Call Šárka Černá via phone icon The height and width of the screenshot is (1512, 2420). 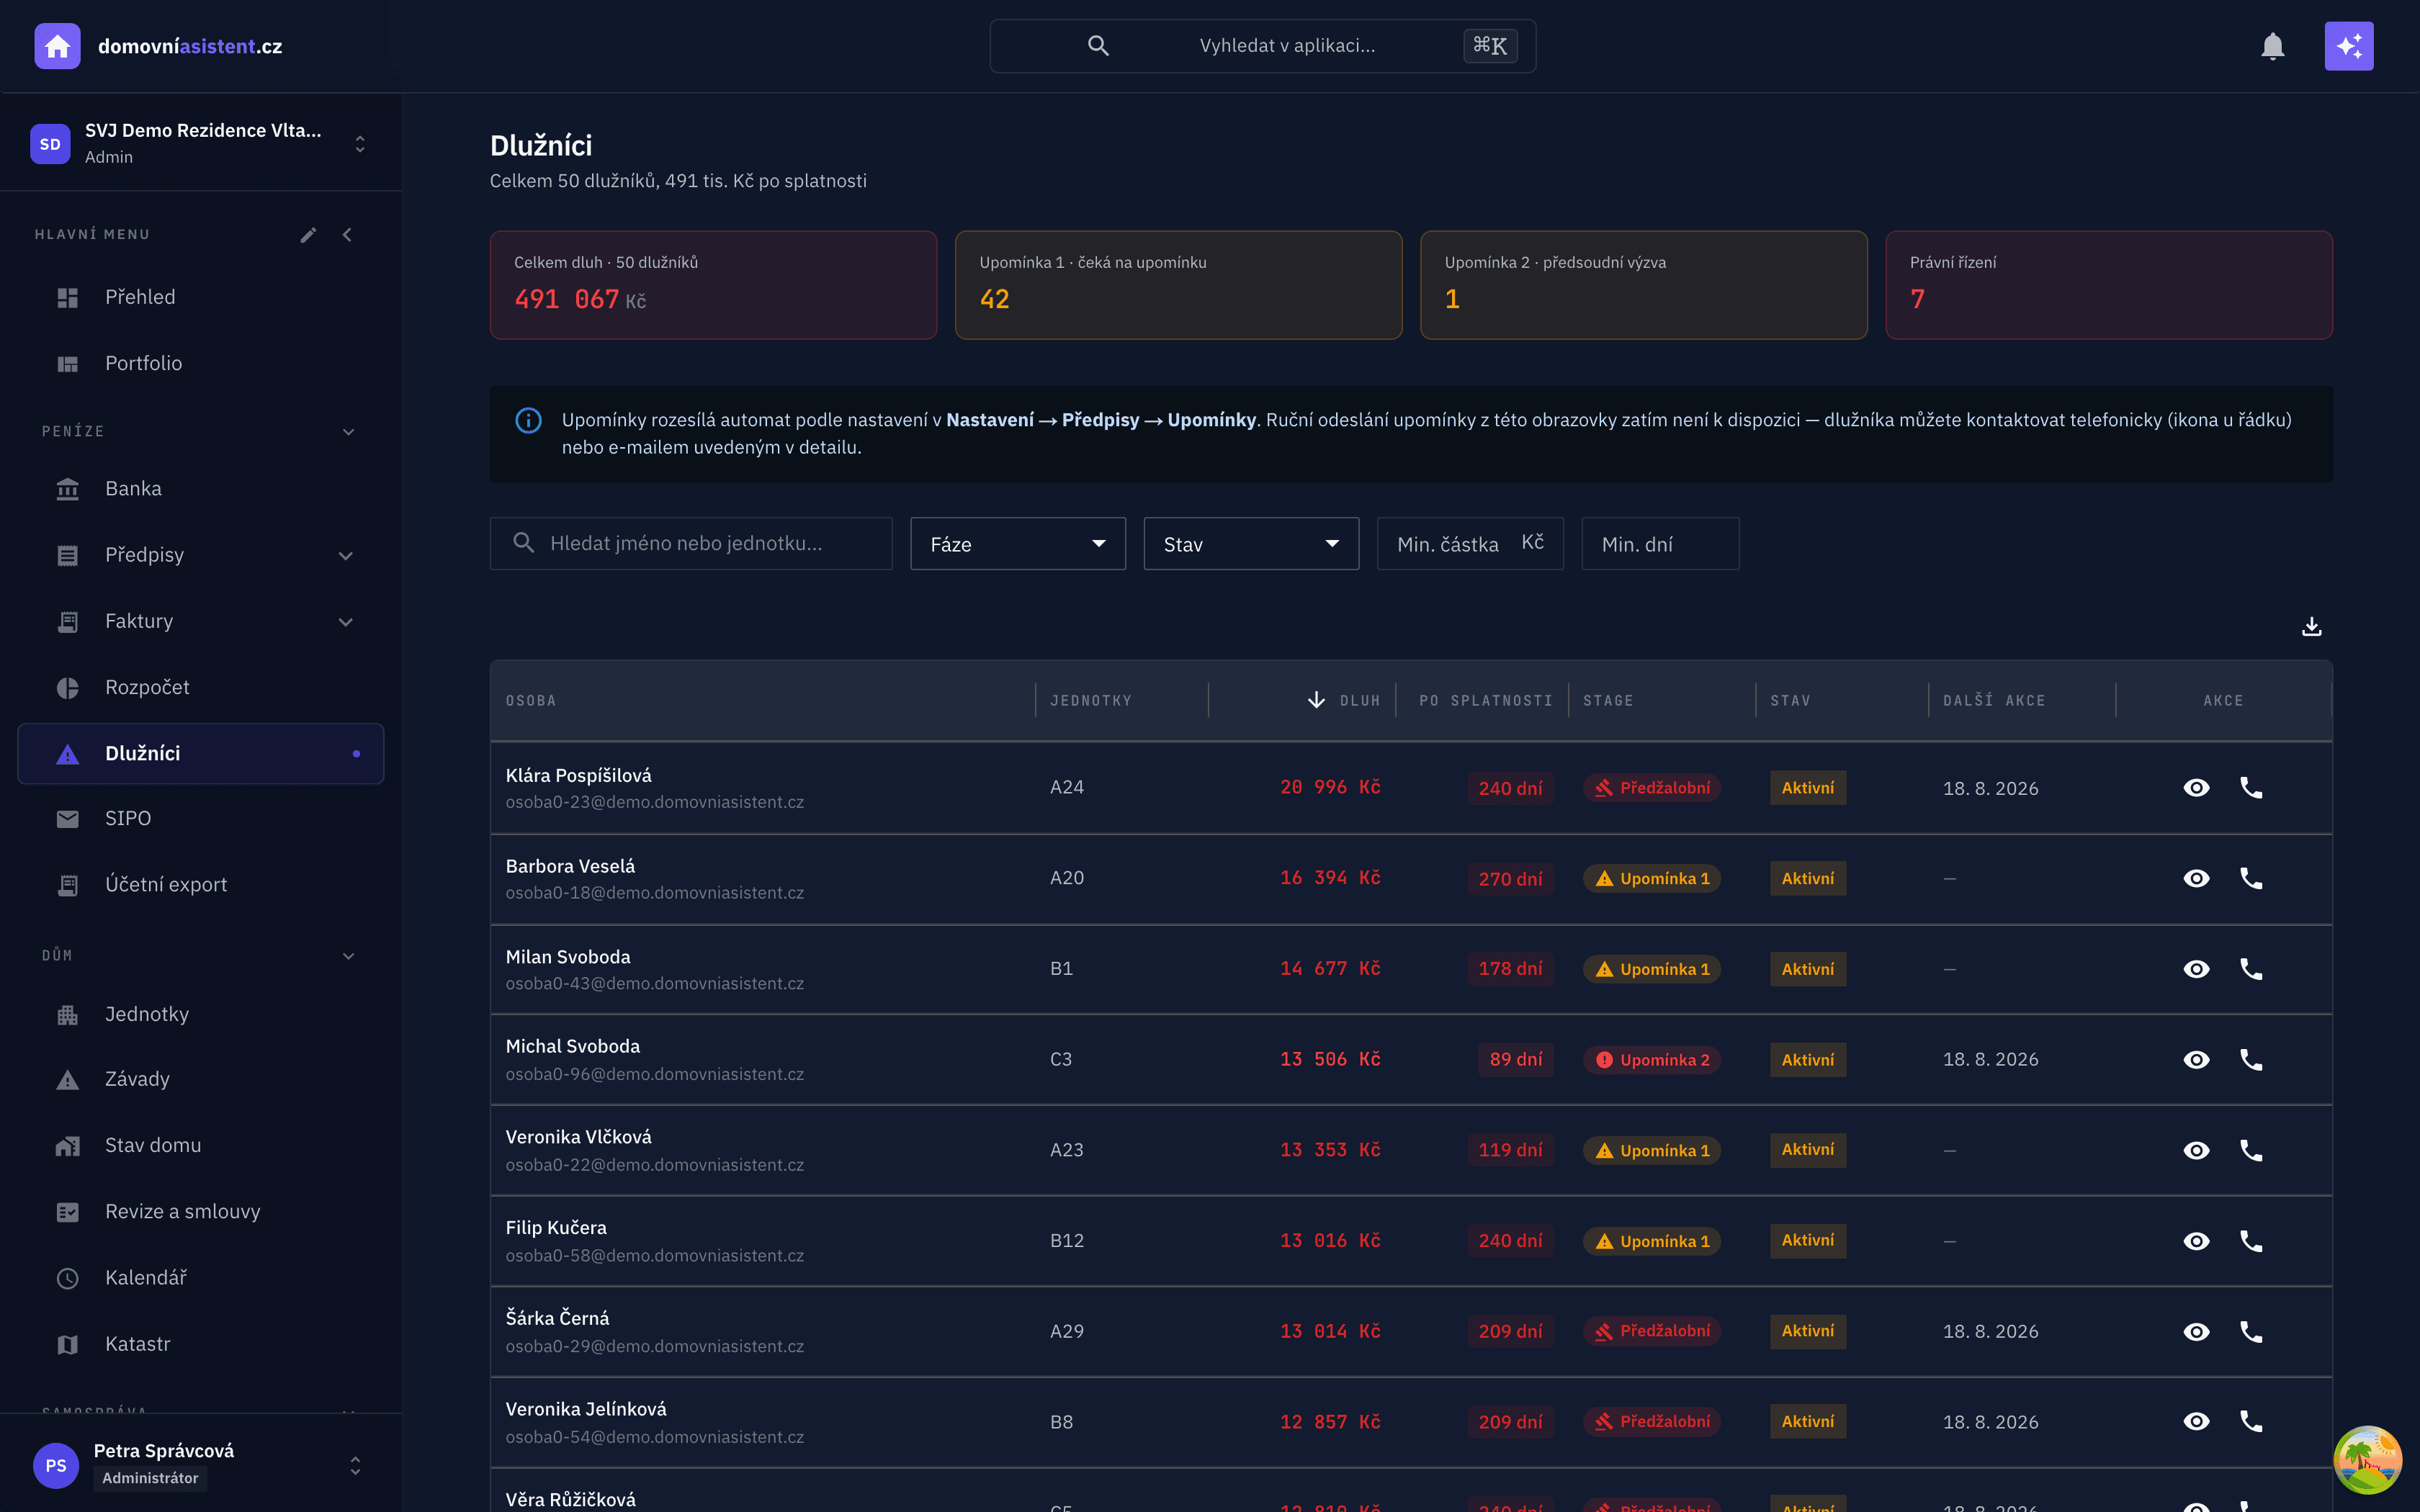pyautogui.click(x=2251, y=1332)
